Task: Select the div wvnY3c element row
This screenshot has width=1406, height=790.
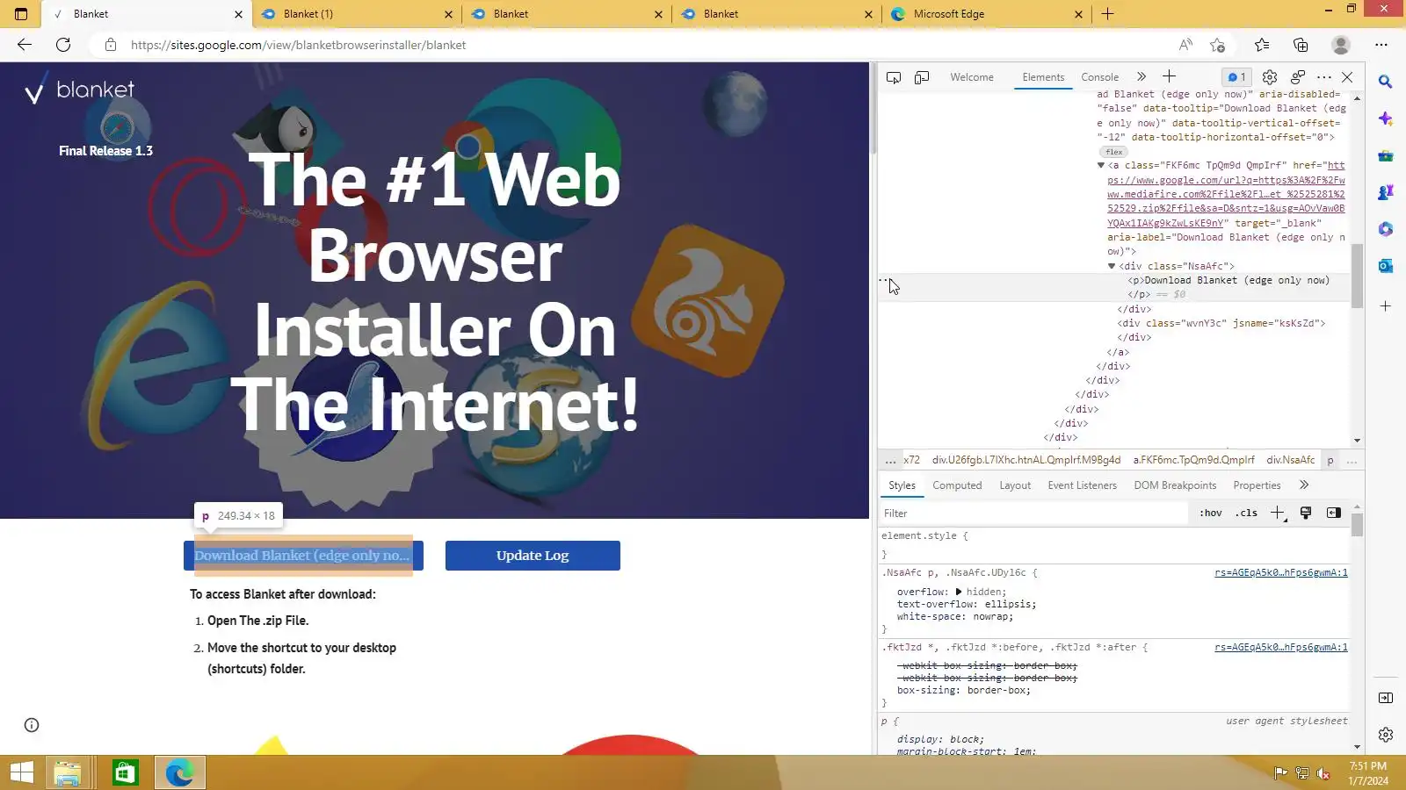Action: pyautogui.click(x=1221, y=323)
